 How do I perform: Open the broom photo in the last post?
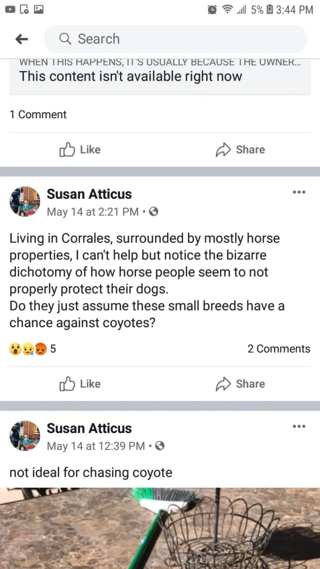point(160,529)
